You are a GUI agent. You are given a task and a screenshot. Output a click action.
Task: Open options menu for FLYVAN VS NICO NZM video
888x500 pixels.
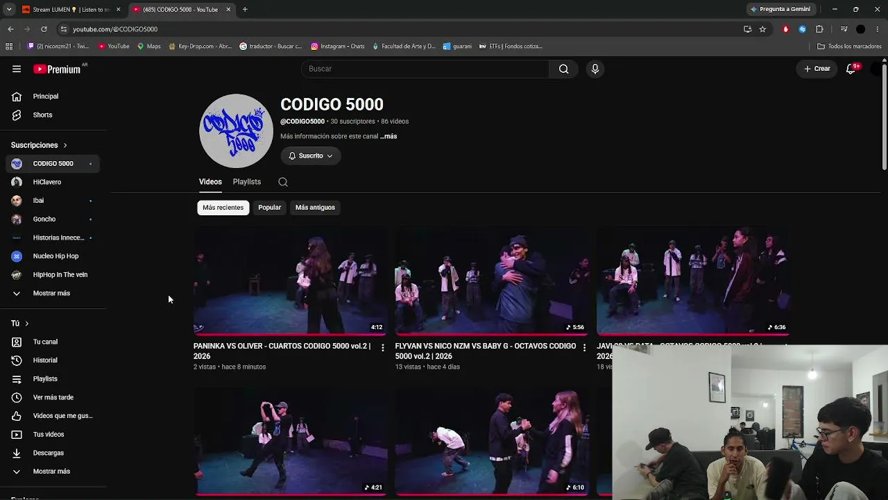(584, 347)
